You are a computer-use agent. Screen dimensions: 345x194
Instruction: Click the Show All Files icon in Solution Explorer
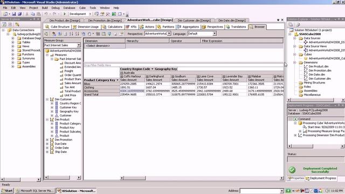pos(298,24)
